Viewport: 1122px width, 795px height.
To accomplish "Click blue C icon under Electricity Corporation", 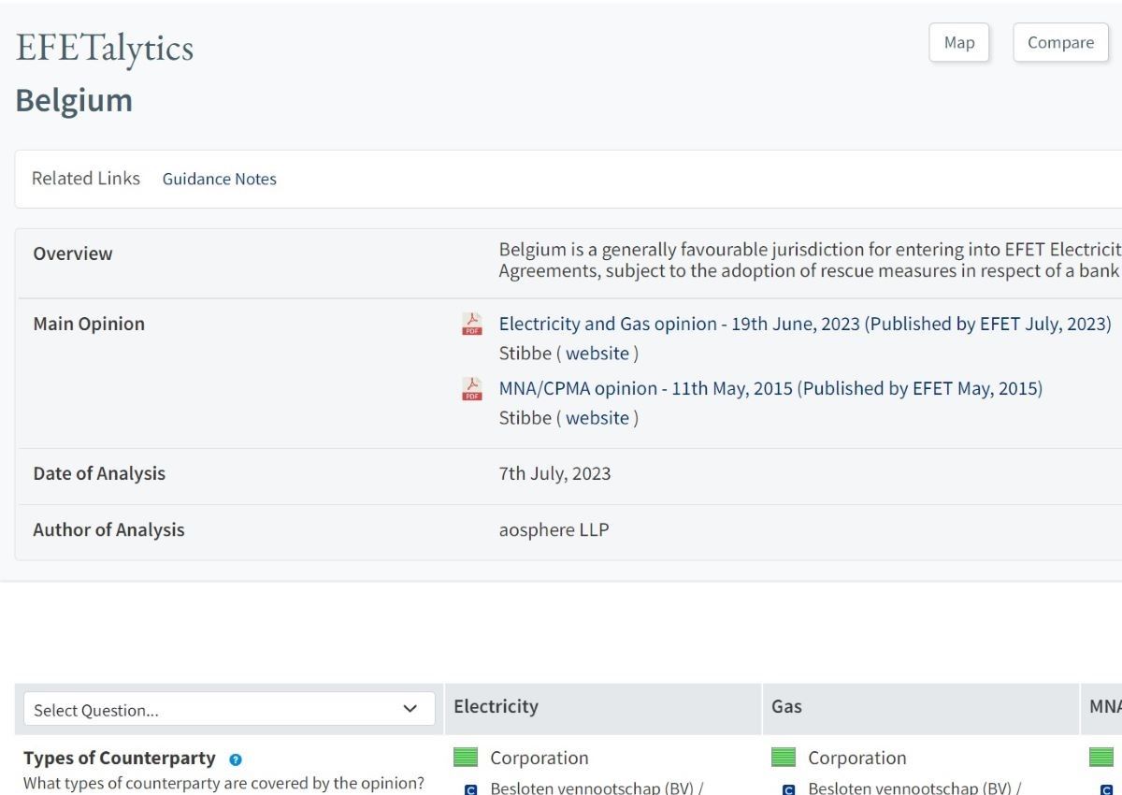I will 470,788.
